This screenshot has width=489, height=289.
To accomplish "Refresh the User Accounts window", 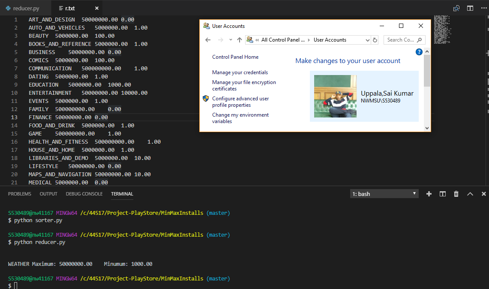I will click(x=375, y=40).
